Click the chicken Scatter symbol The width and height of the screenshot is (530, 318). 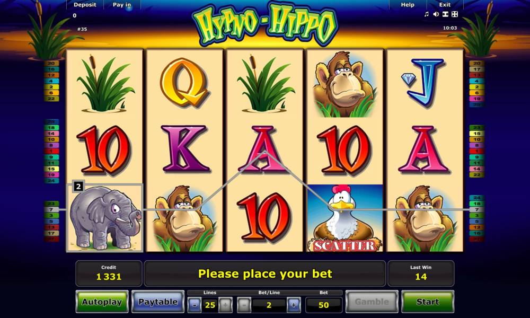point(345,218)
